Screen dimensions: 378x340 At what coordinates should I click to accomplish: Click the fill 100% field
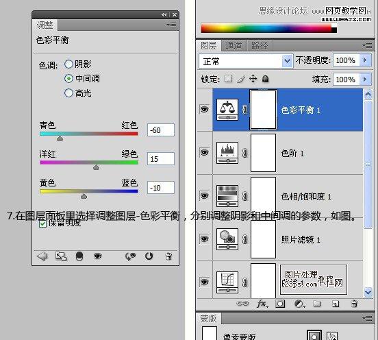click(346, 79)
